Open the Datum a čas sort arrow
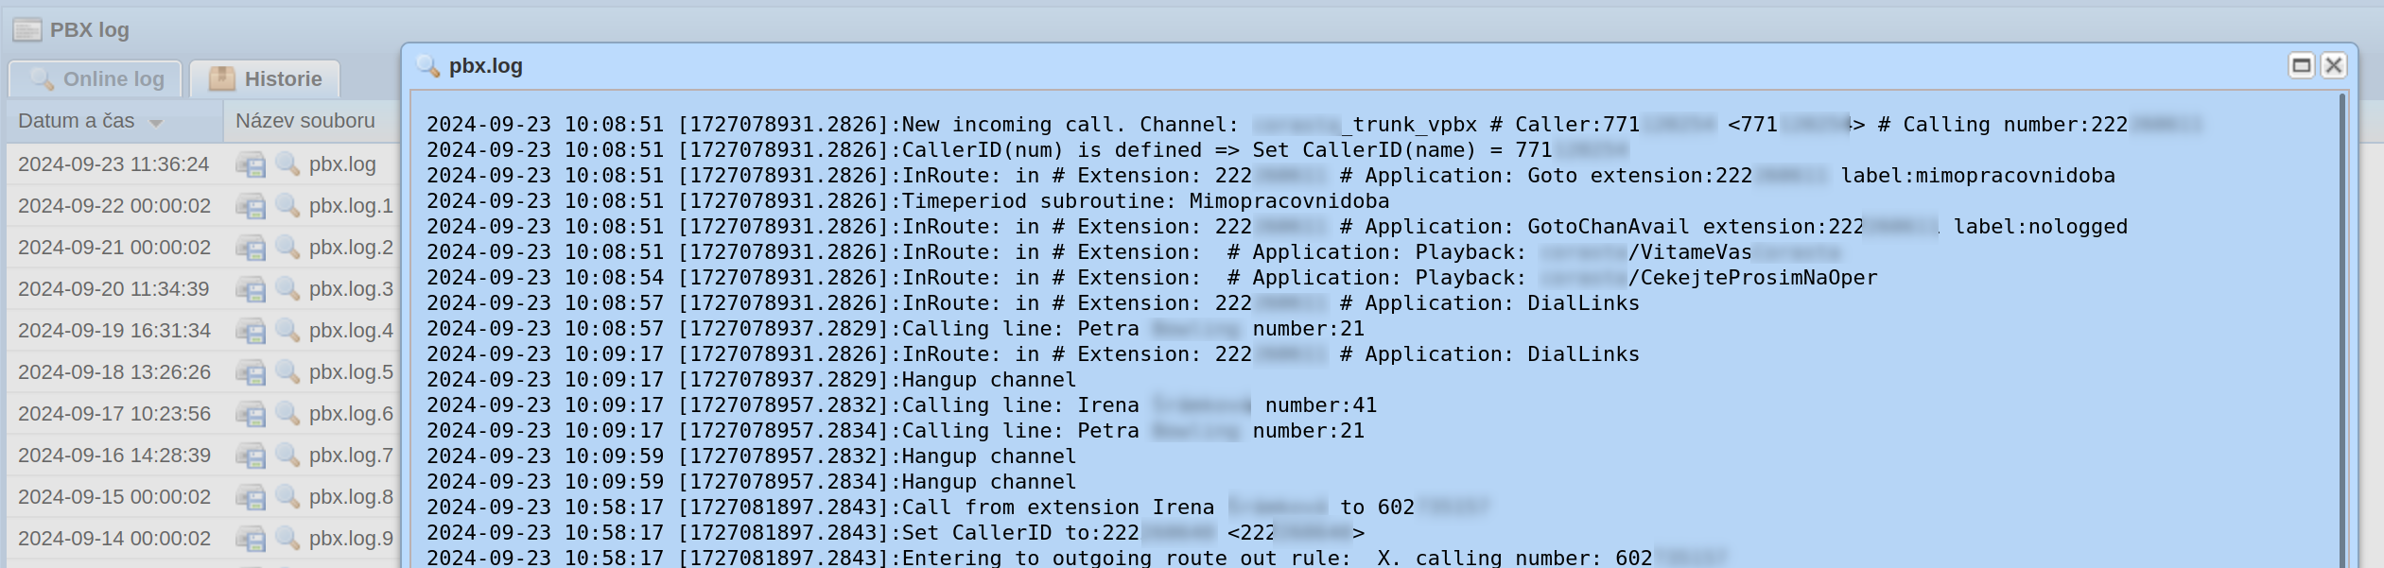The height and width of the screenshot is (568, 2384). 156,123
